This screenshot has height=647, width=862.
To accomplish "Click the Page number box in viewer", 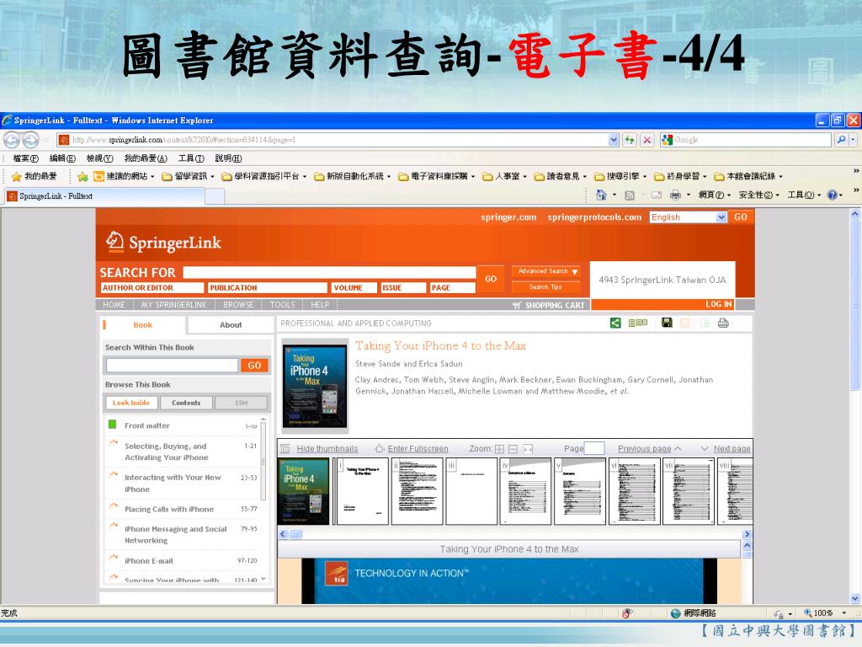I will 594,448.
